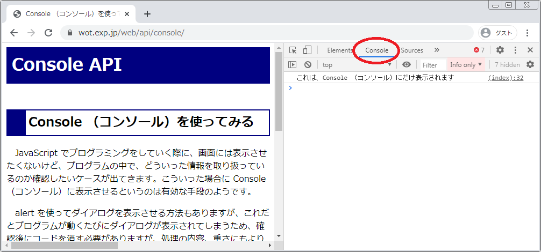Click the heading Console（コンソール）を使ってみる
Screen dimensions: 541x252
[x=141, y=122]
